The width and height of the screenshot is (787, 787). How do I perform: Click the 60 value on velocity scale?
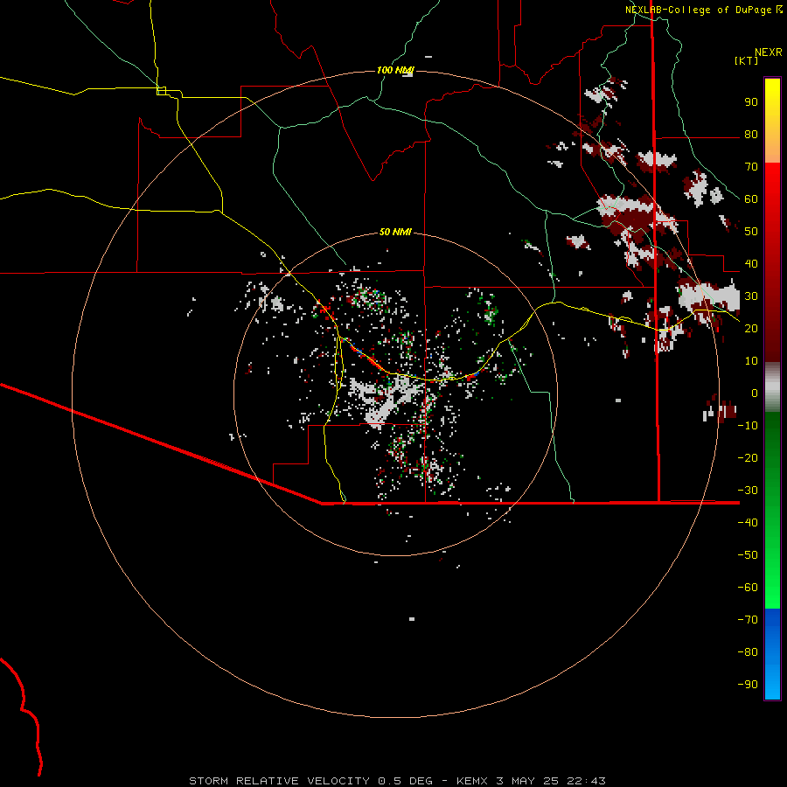click(751, 198)
